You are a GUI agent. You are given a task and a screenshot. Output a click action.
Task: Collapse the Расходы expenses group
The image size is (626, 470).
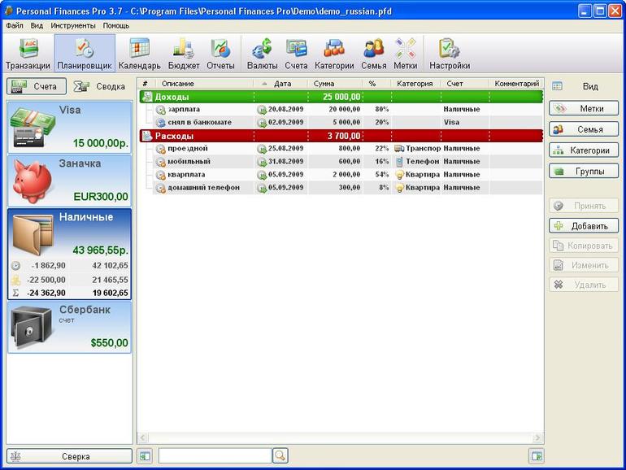click(x=147, y=136)
